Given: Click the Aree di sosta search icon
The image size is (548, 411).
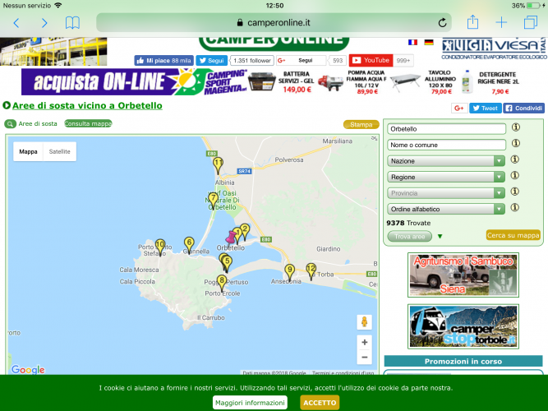Looking at the screenshot, I should pyautogui.click(x=10, y=124).
